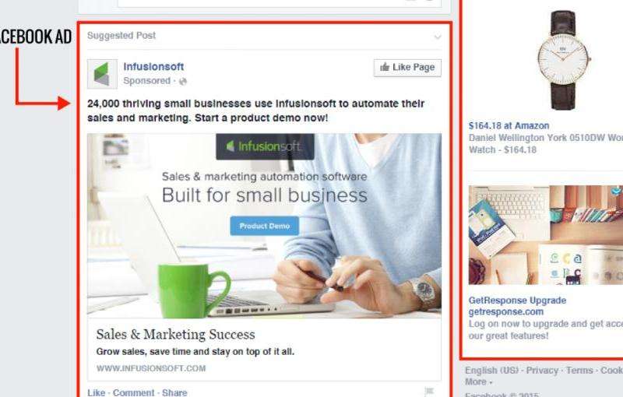Open the Suggested Post chevron menu
Image resolution: width=623 pixels, height=397 pixels.
(x=438, y=37)
